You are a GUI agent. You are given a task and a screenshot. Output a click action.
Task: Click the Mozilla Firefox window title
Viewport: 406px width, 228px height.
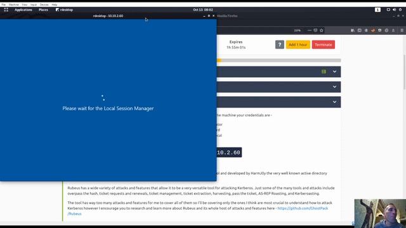227,16
